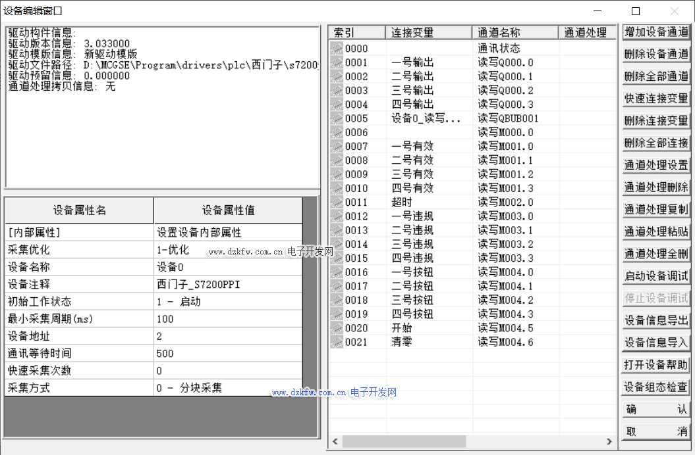Confirm the dialog with 确认 button
695x455 pixels.
pyautogui.click(x=655, y=409)
